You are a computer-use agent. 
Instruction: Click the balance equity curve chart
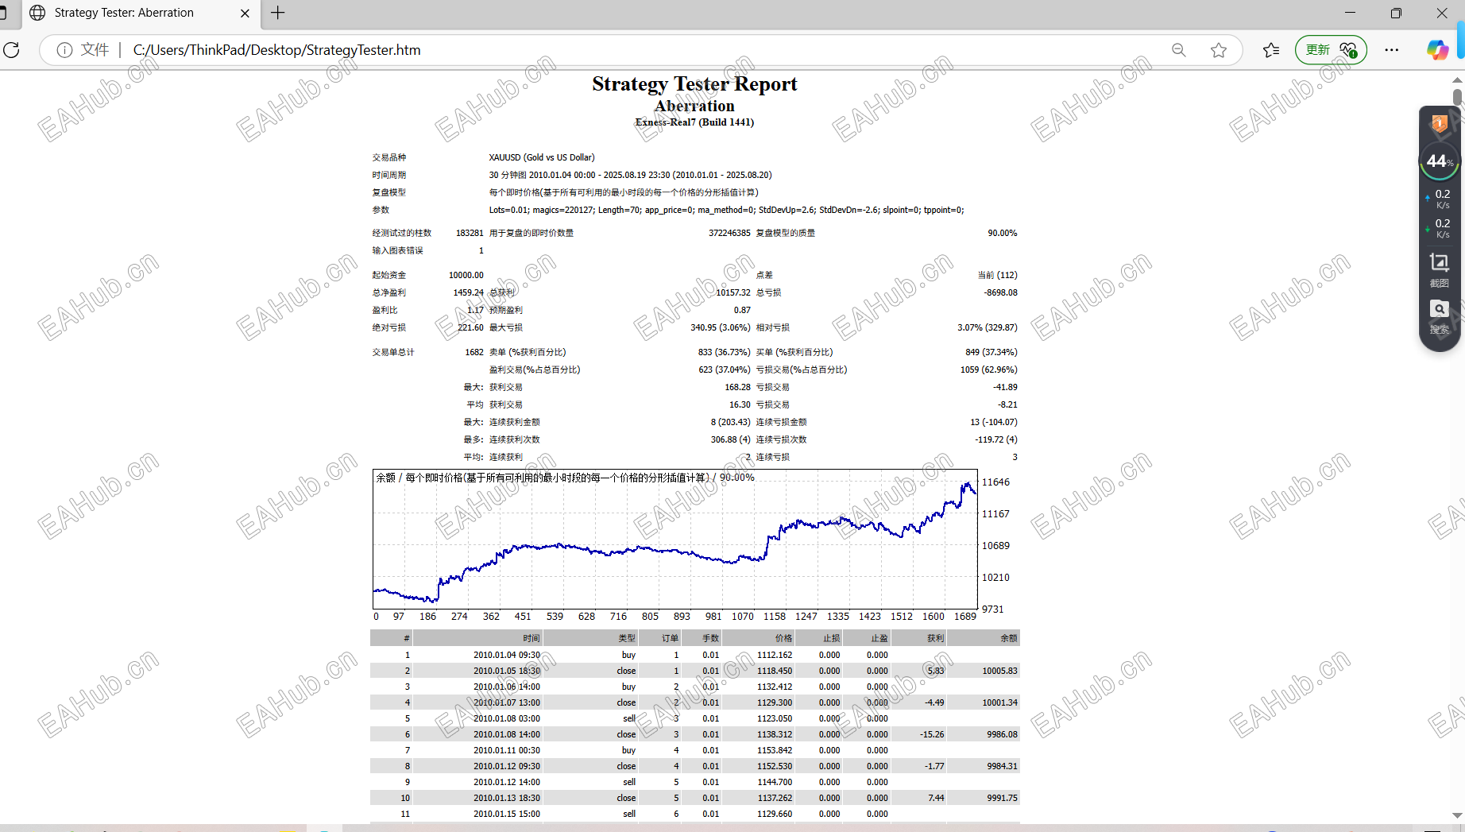[x=675, y=539]
